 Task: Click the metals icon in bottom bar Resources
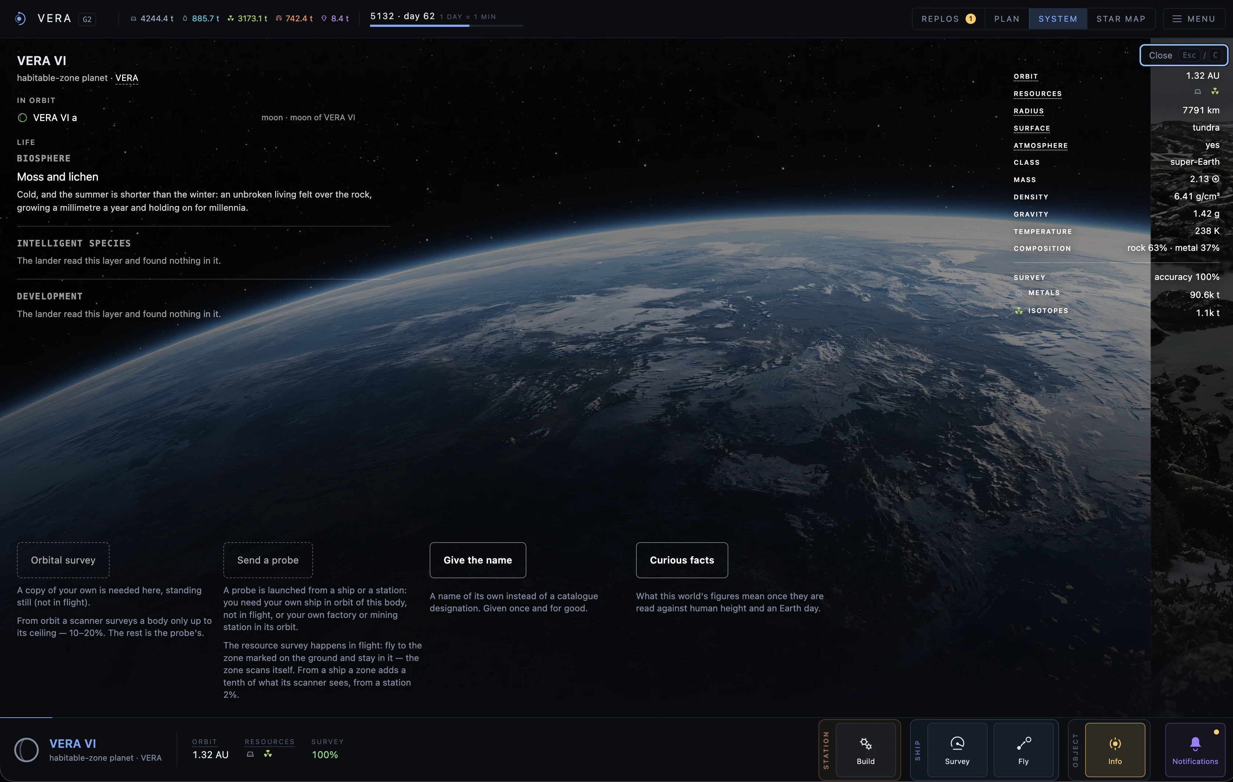250,754
